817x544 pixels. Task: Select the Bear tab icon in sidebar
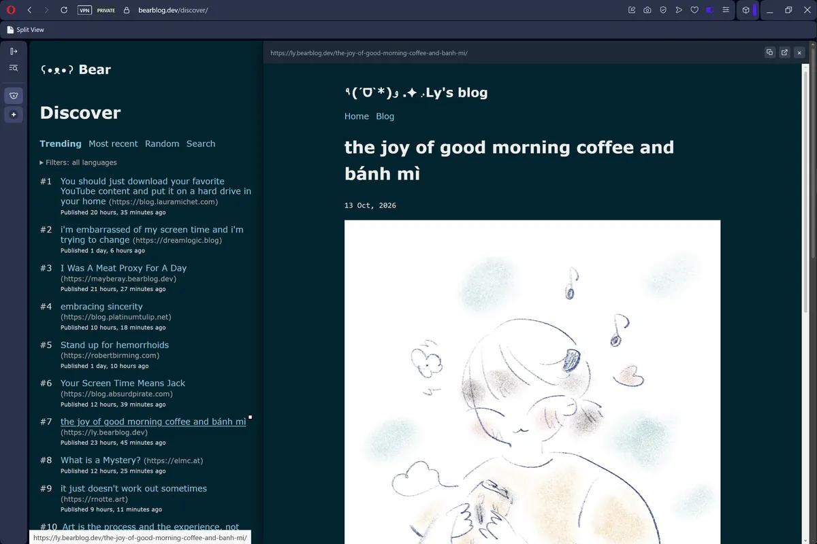pyautogui.click(x=14, y=96)
